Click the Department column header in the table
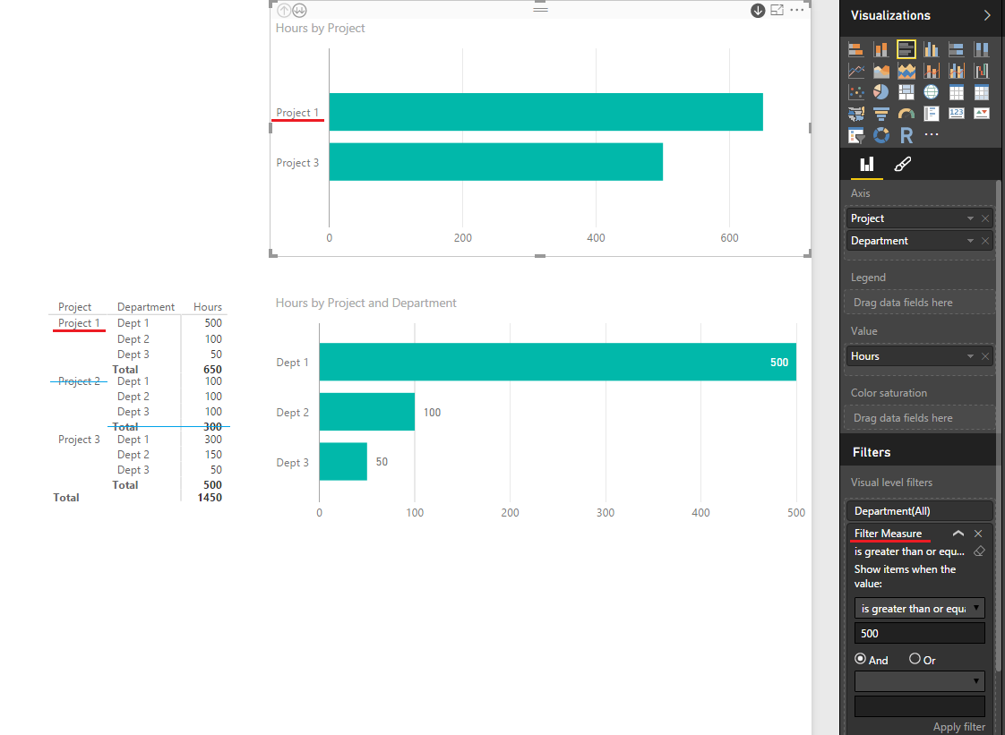 coord(145,307)
